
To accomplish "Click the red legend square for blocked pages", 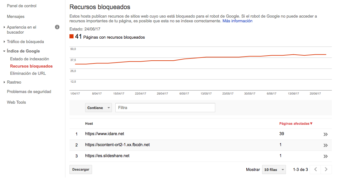I will [72, 36].
